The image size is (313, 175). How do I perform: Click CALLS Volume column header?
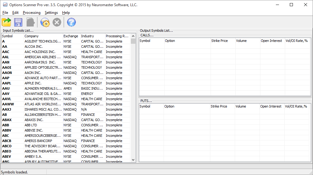(248, 41)
